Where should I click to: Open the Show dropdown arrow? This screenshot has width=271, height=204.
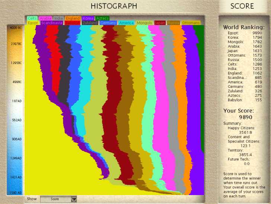[74, 199]
